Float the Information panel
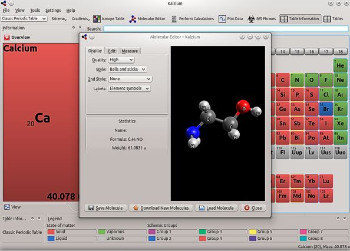 click(x=74, y=28)
